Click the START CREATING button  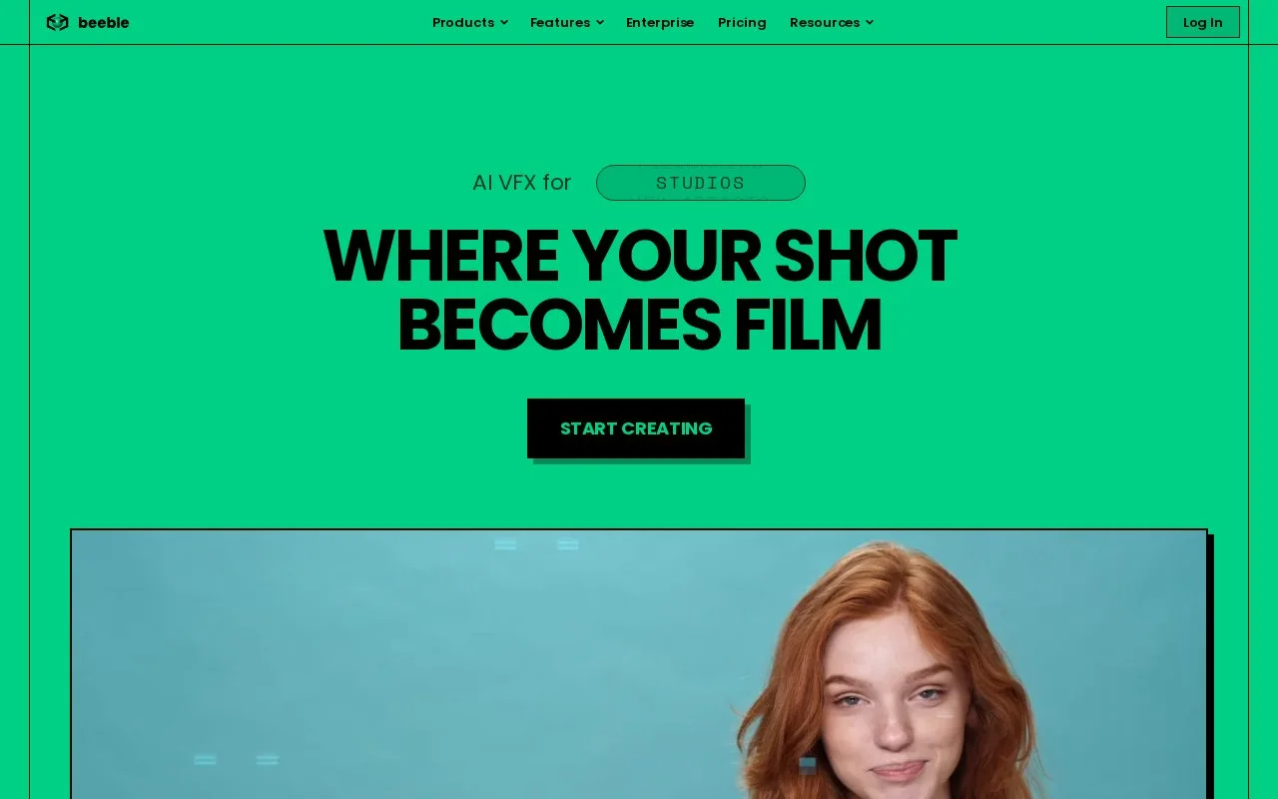[x=636, y=428]
